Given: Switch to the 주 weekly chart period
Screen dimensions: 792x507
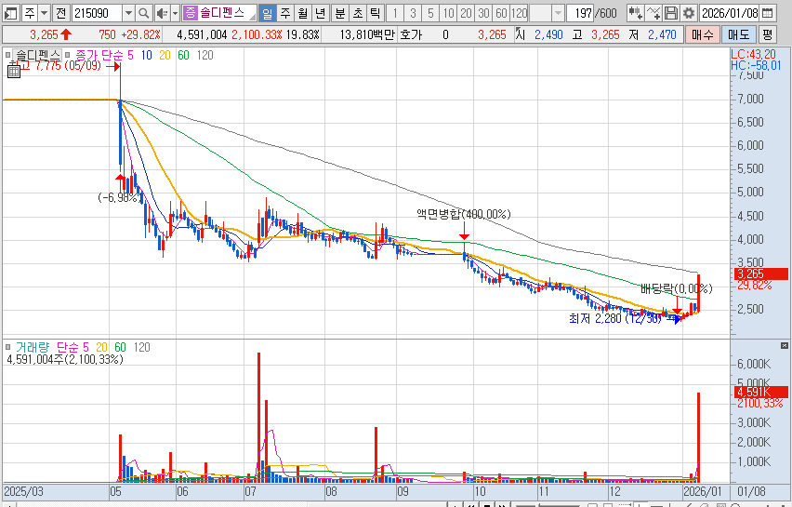Looking at the screenshot, I should [x=285, y=13].
